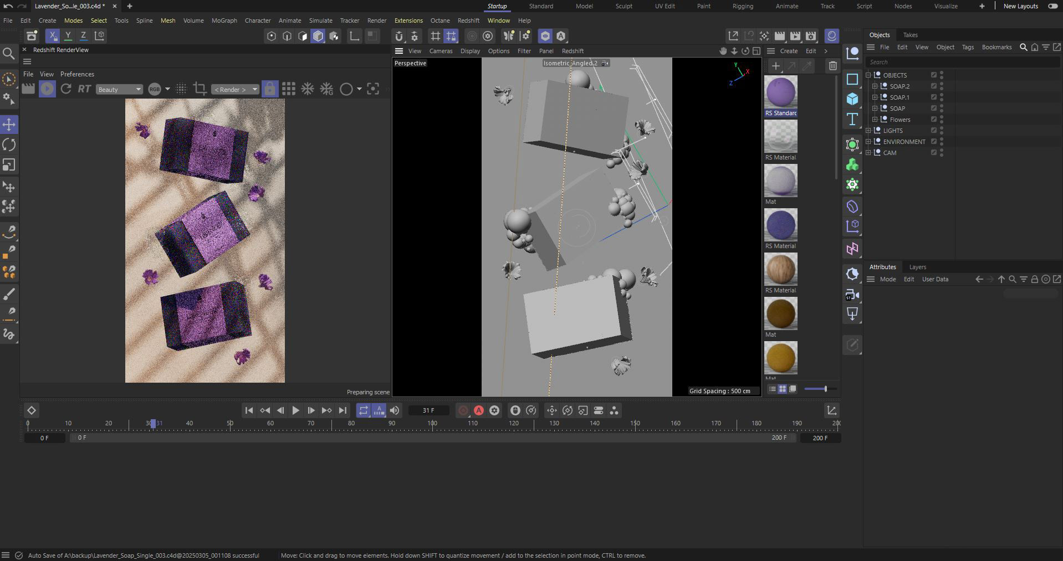Screen dimensions: 1063x561
Task: Expand the SOAP.1 object tree
Action: point(875,97)
